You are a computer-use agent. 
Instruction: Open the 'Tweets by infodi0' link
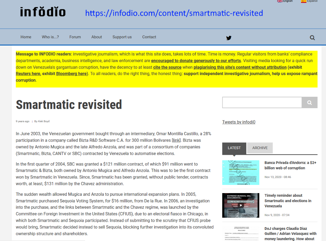[x=239, y=122]
